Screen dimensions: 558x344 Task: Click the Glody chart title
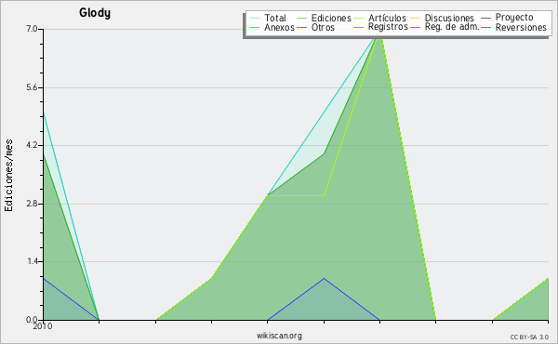coord(95,13)
